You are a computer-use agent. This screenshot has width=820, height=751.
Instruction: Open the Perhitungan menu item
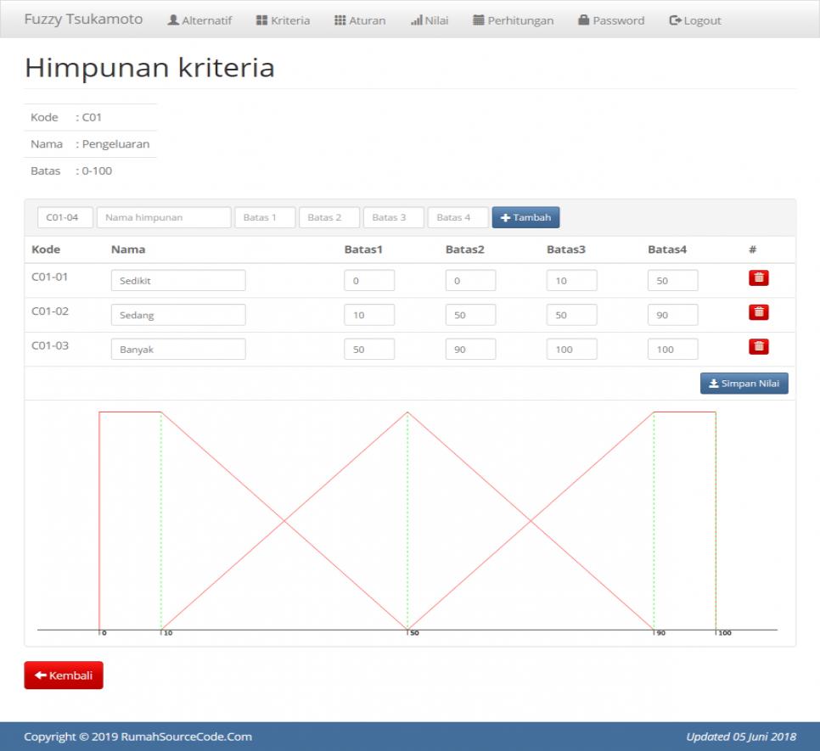tap(513, 20)
